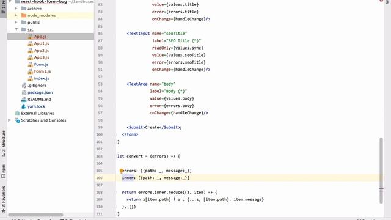Expand Scratches and Consoles
The width and height of the screenshot is (391, 220).
(x=10, y=120)
